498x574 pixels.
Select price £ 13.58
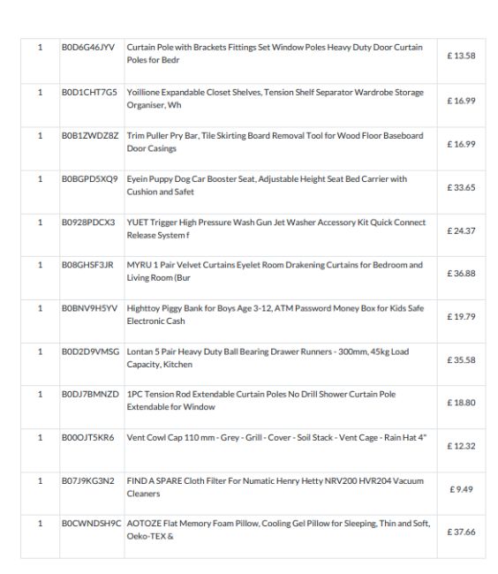click(461, 56)
